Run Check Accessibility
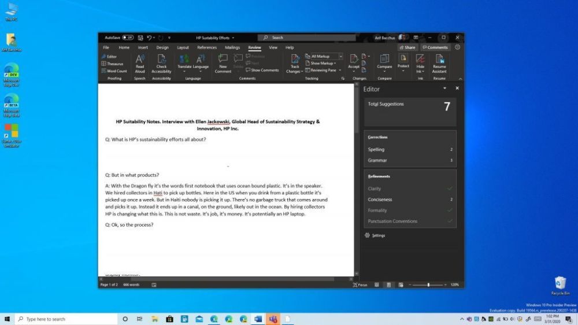The image size is (578, 325). click(161, 64)
